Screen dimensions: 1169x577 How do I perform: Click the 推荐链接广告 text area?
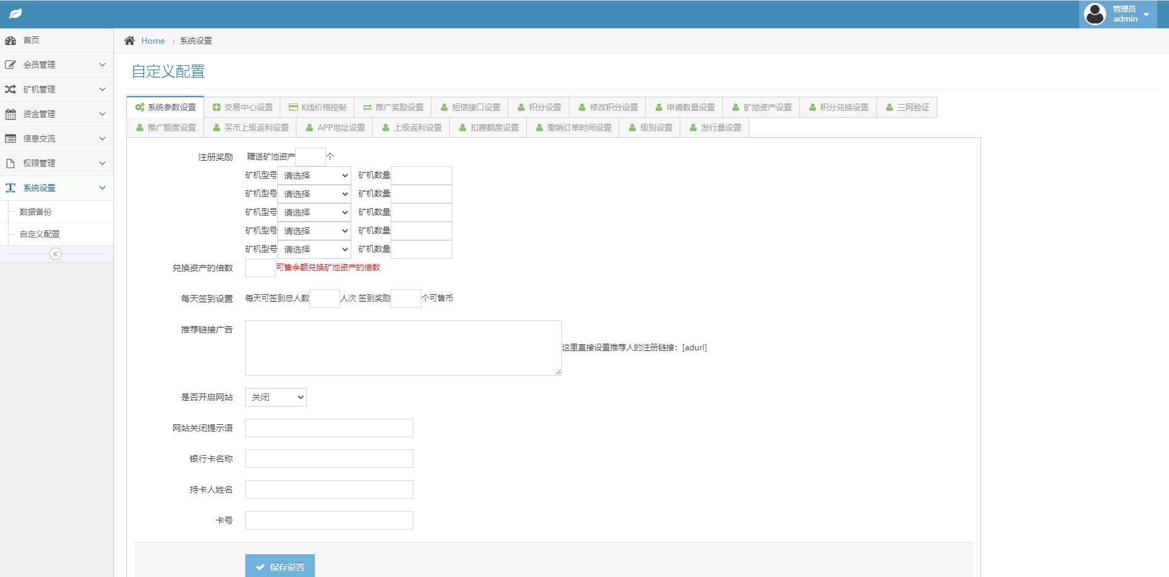(x=403, y=347)
